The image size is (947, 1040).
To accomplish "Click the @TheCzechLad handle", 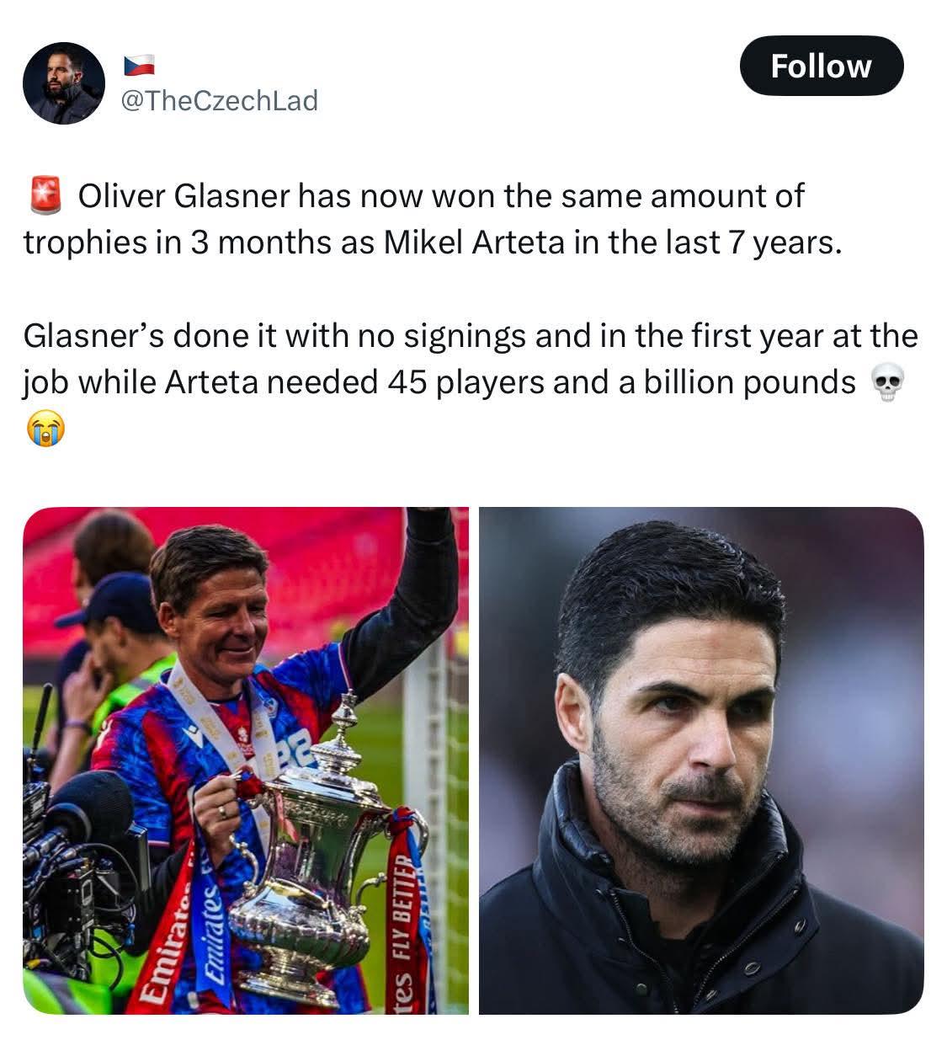I will click(x=220, y=100).
